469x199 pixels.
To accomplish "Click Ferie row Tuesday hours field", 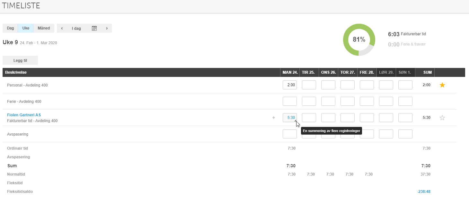I will point(309,101).
